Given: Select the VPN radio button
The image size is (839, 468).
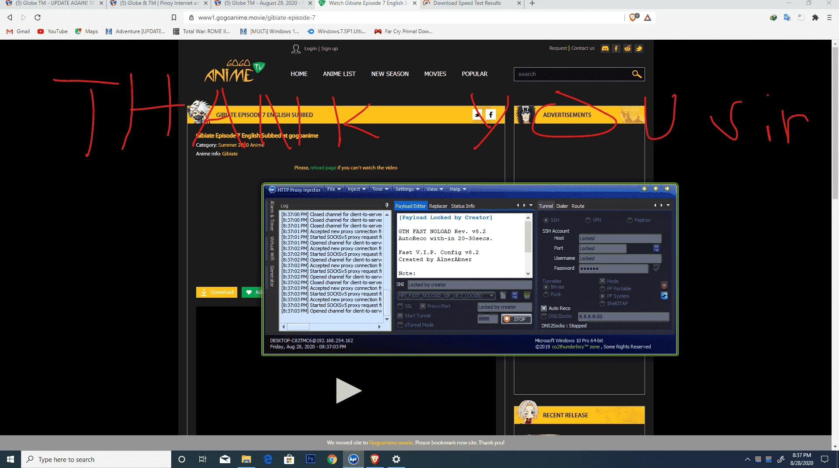Looking at the screenshot, I should pos(588,220).
